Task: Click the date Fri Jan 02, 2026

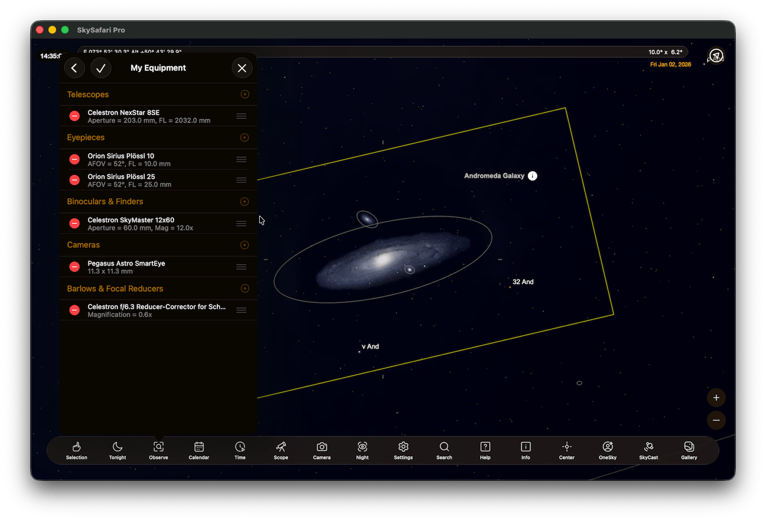Action: click(x=670, y=64)
